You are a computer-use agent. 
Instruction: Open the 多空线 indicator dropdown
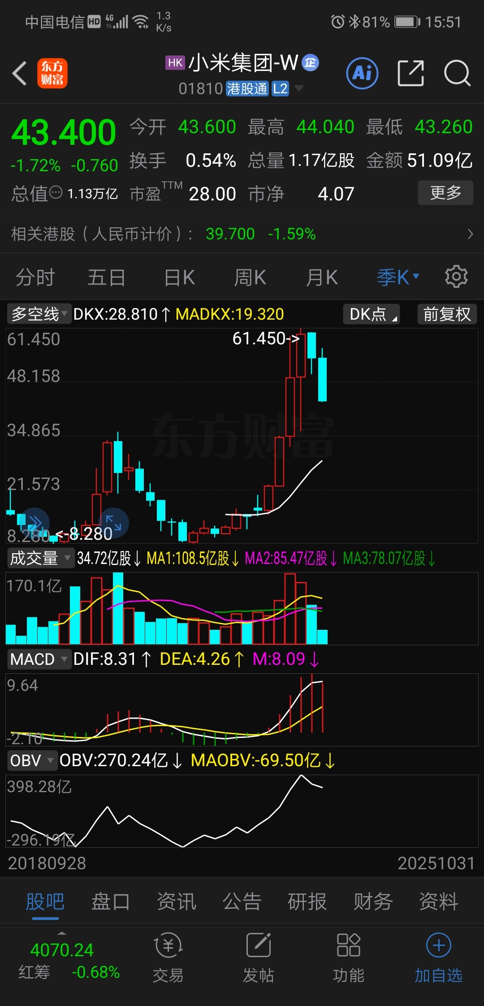pyautogui.click(x=39, y=314)
